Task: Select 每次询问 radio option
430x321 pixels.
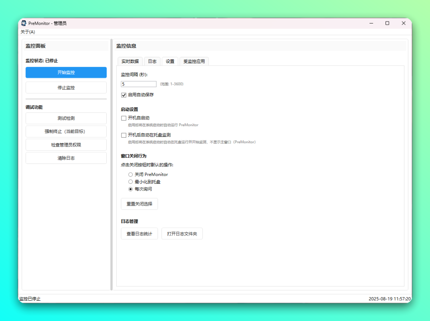Action: tap(131, 189)
